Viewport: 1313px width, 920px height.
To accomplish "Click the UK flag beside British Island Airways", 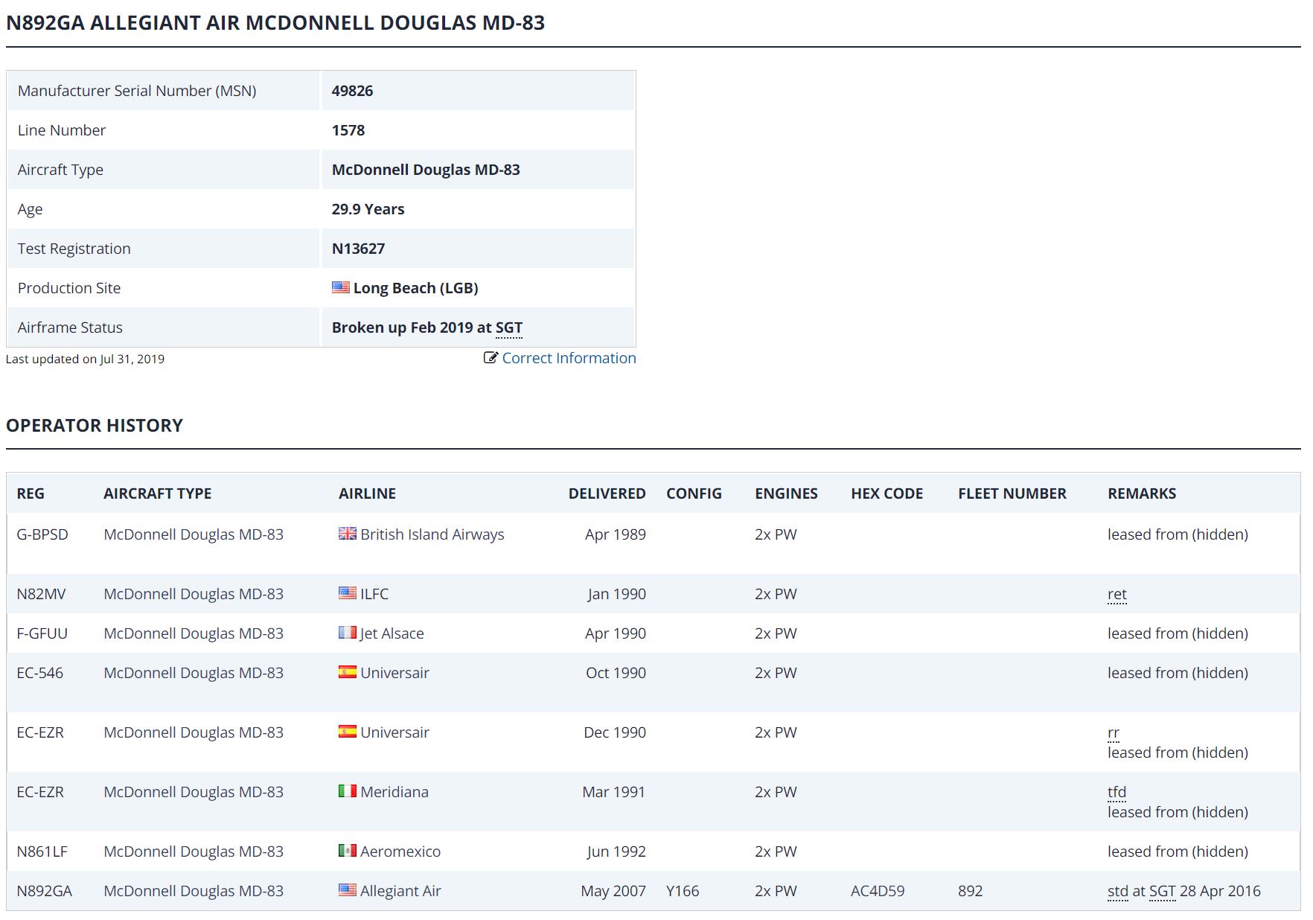I will [348, 534].
